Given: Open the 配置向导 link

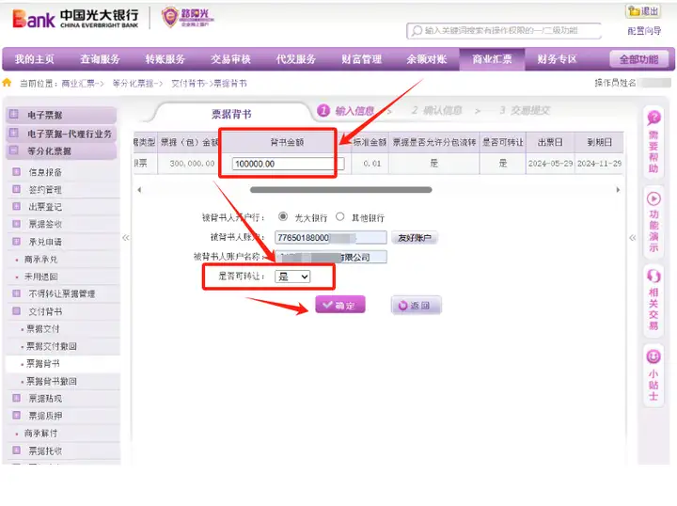Looking at the screenshot, I should click(644, 31).
